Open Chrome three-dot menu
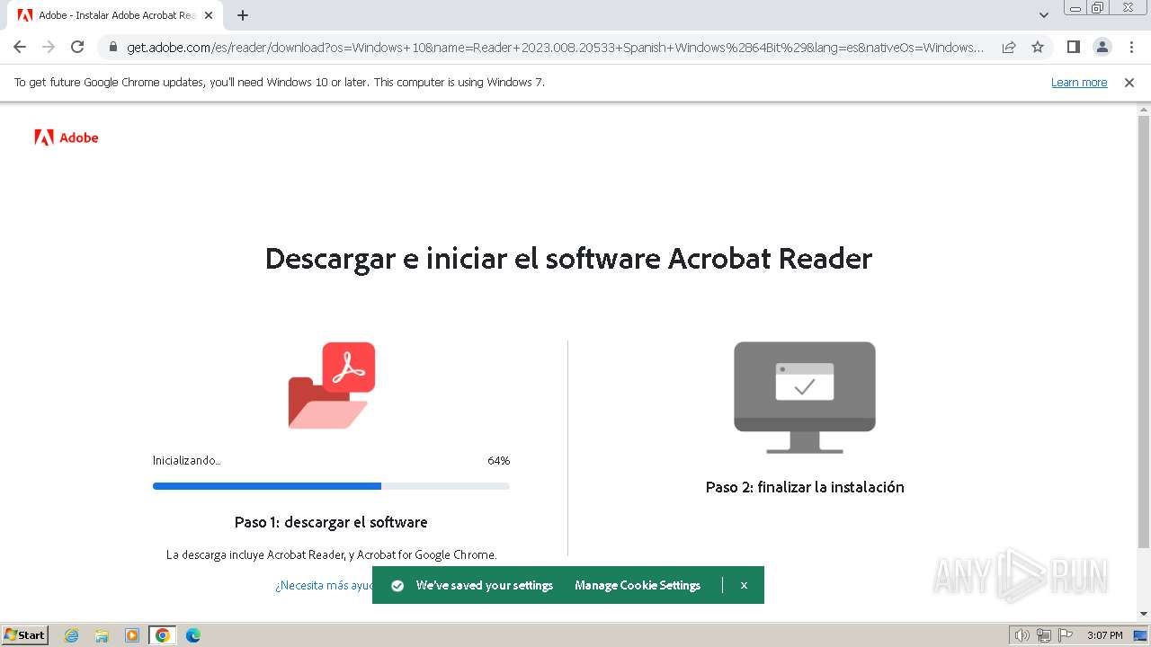 pos(1131,47)
